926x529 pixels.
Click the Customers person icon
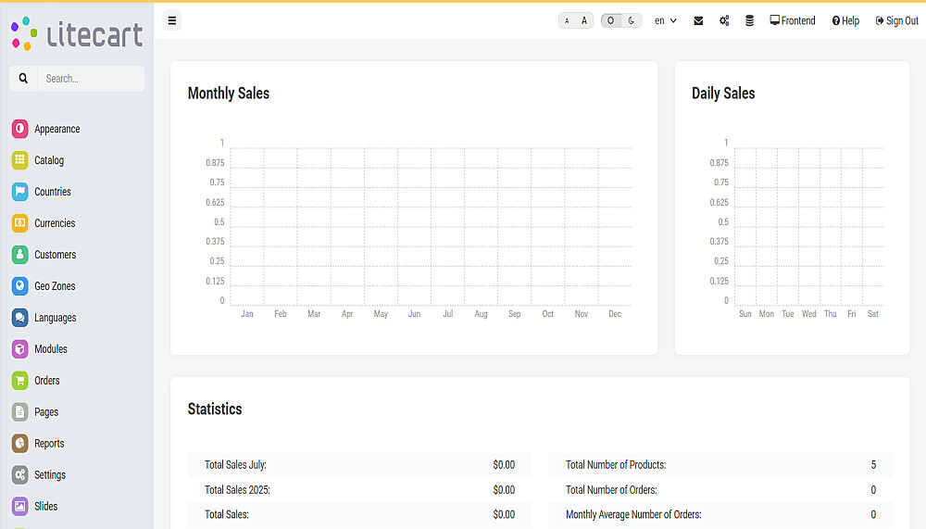click(x=19, y=255)
